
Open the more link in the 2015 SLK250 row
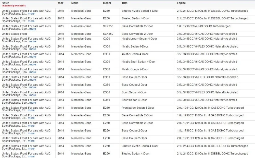tap(33, 29)
